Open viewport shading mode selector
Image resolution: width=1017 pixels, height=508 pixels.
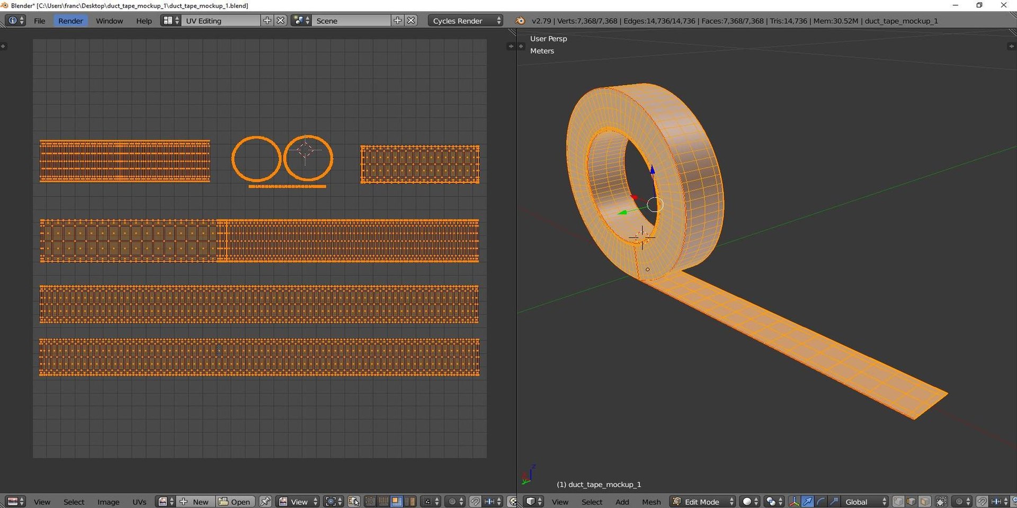coord(750,502)
